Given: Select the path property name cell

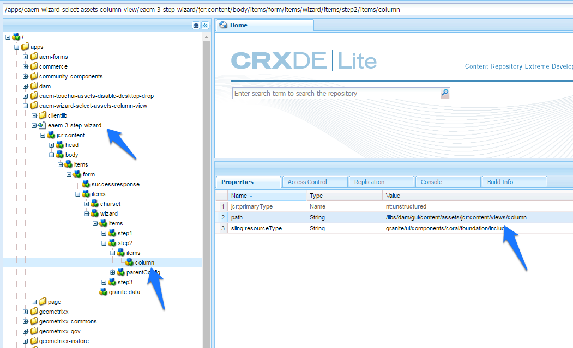Looking at the screenshot, I should [267, 217].
